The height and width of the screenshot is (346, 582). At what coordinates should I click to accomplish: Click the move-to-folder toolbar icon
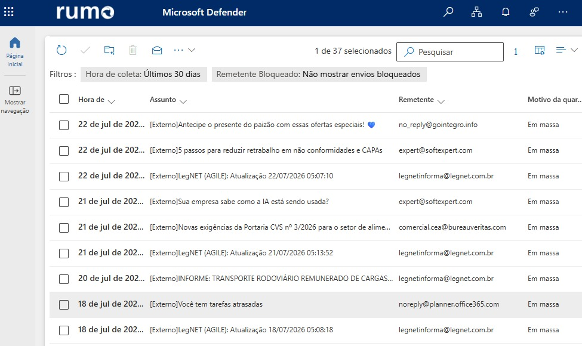pos(109,50)
